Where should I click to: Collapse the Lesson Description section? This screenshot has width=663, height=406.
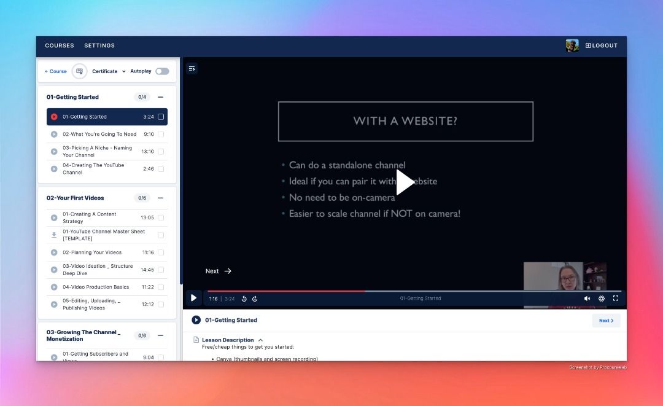pos(260,340)
